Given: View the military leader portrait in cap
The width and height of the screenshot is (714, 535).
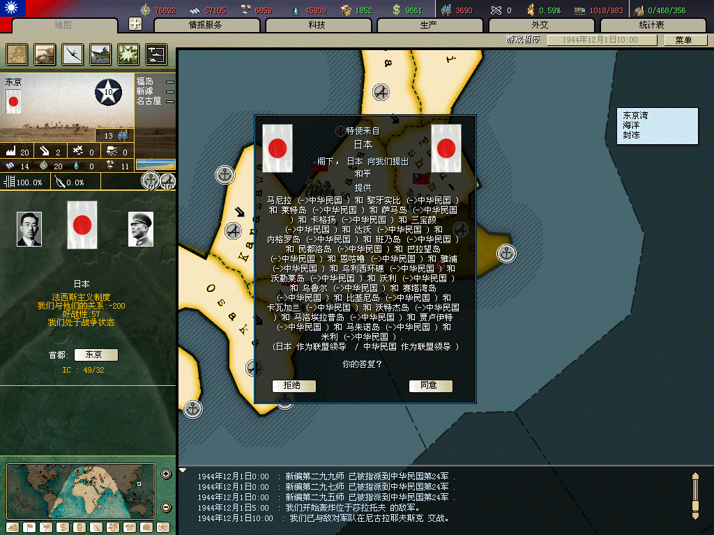Looking at the screenshot, I should click(141, 229).
